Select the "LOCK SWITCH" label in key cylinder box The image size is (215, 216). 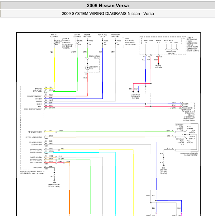tap(192, 132)
